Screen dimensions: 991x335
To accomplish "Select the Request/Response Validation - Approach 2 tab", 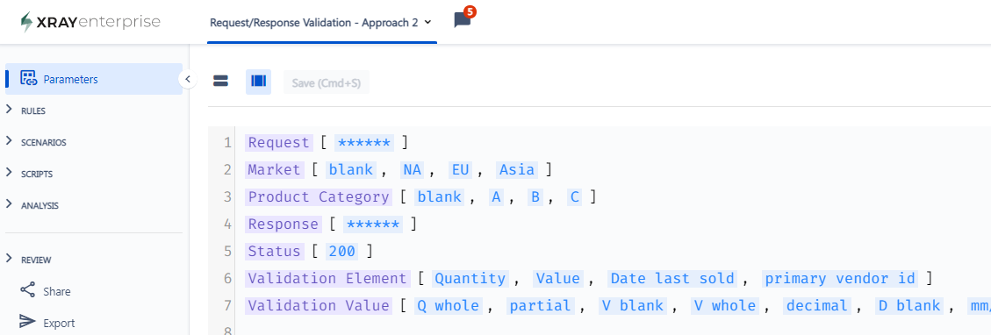I will point(314,22).
